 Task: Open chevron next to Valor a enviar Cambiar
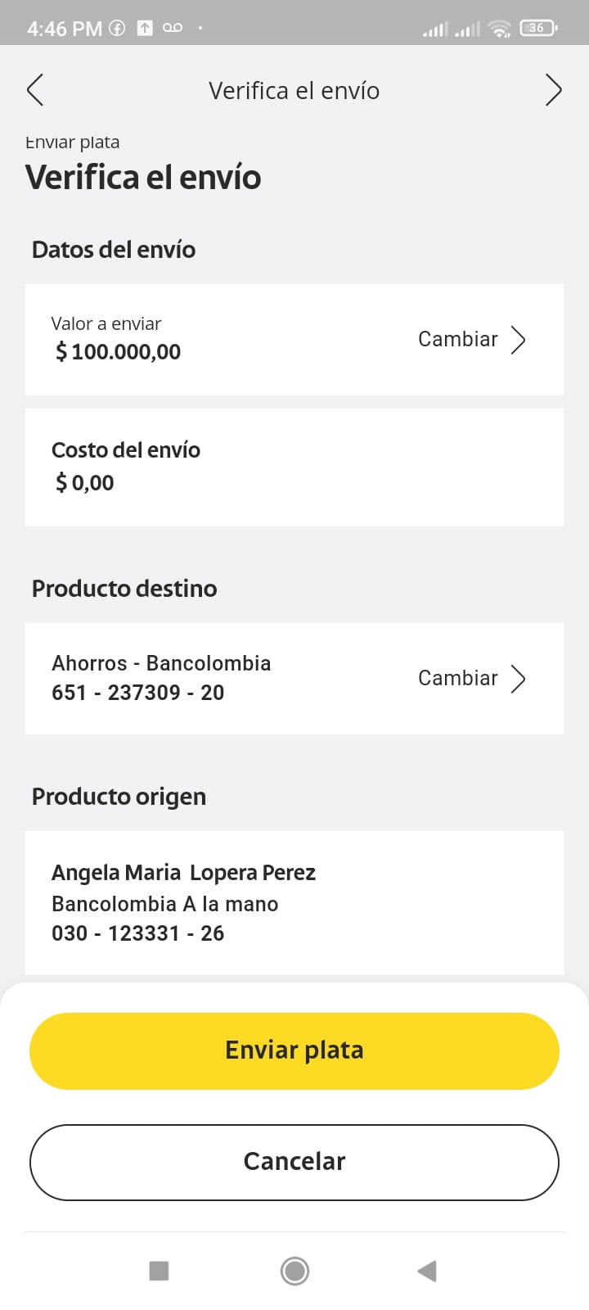coord(518,339)
